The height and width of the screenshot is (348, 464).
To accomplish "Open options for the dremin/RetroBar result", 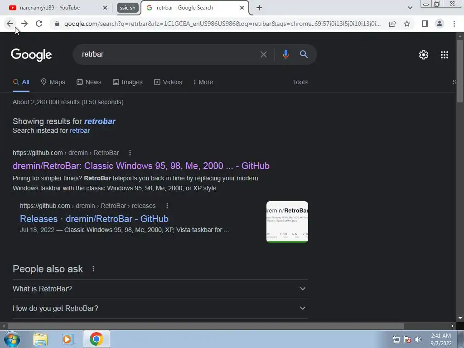I will [x=130, y=153].
